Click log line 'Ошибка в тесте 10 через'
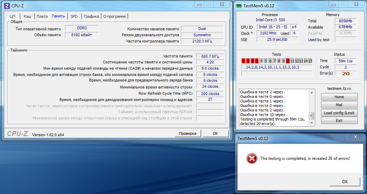Image resolution: width=367 pixels, height=194 pixels. click(263, 115)
